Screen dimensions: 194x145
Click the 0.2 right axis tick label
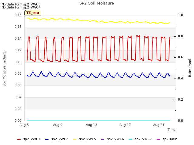[180, 99]
